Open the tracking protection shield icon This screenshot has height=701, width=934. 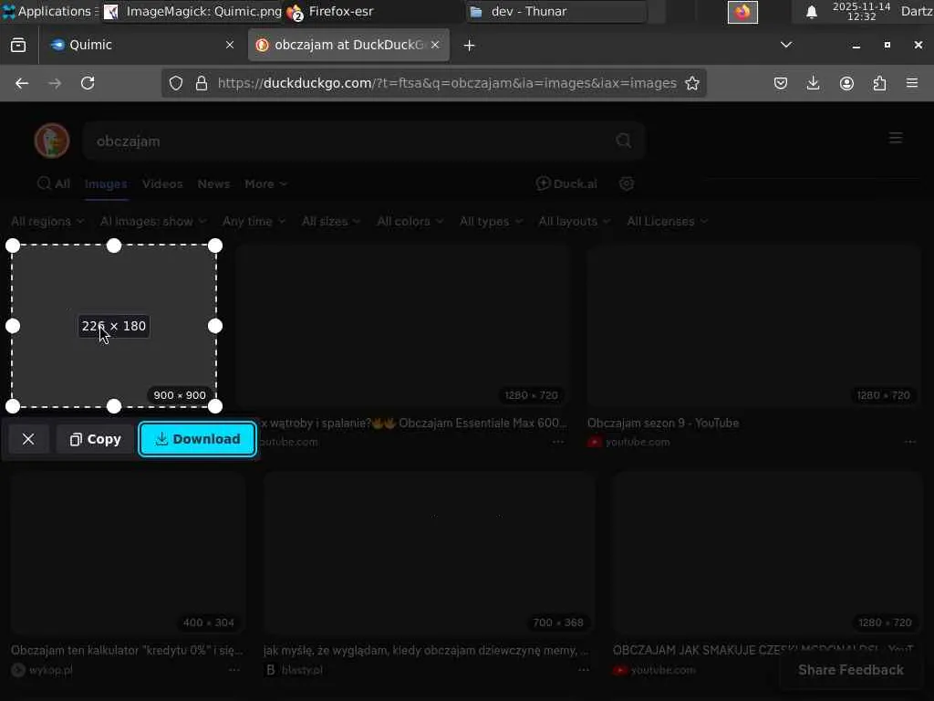[176, 83]
